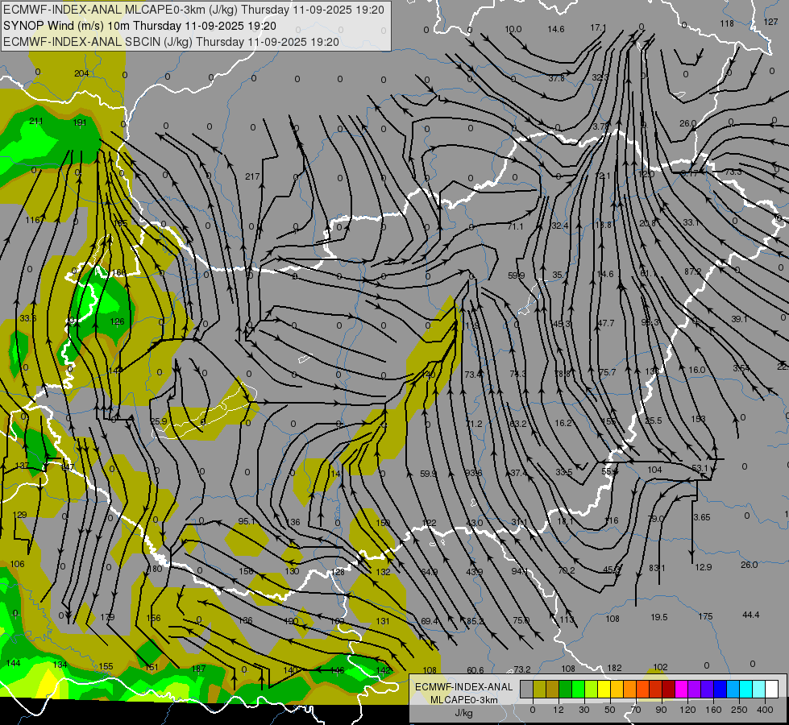Screen dimensions: 789x725
Task: Click the map value 73.2
Action: coord(521,669)
